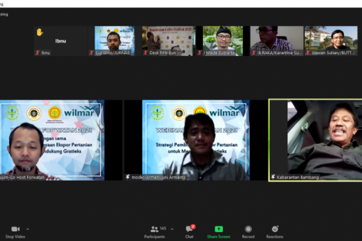Expand video options arrow beside Stop Video
Screen dimensions: 362x241
point(27,229)
